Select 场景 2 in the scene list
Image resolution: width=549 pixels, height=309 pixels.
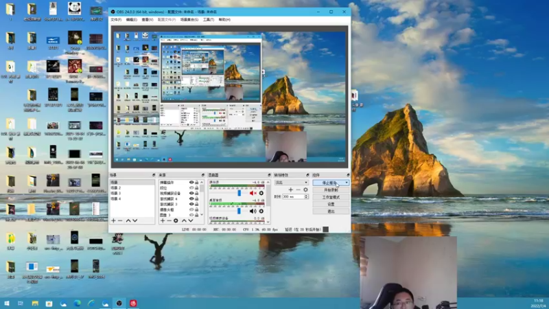click(132, 187)
